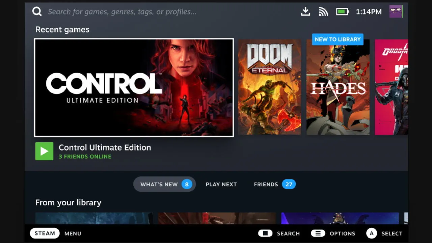Open first library item thumbnail with blue art
The height and width of the screenshot is (243, 432).
point(94,218)
